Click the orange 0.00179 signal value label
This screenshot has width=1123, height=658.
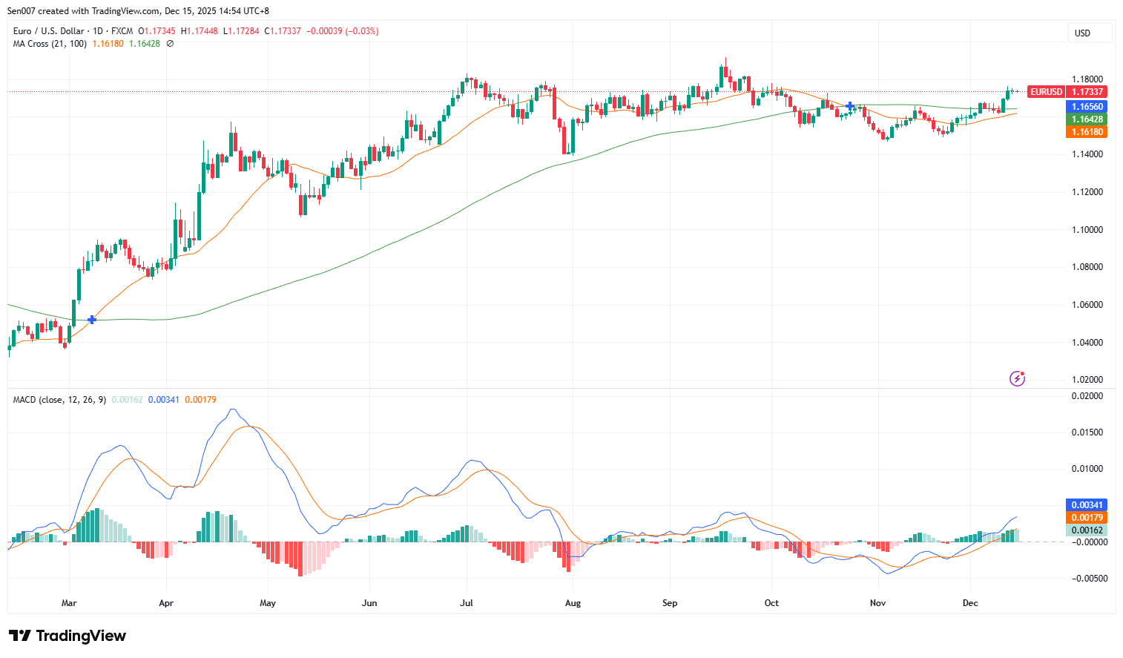pyautogui.click(x=1086, y=517)
